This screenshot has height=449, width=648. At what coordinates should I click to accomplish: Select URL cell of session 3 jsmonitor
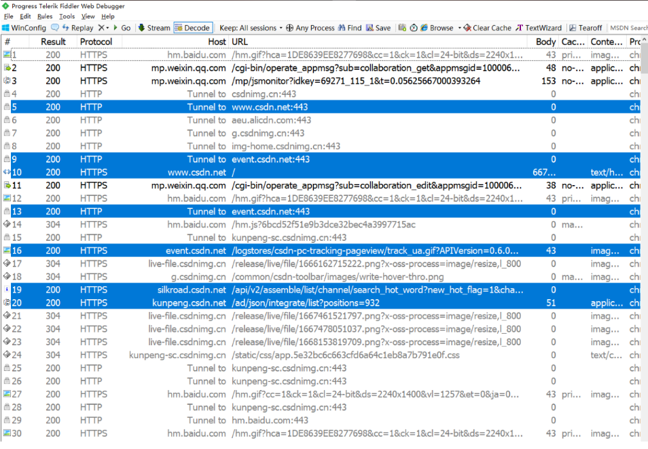[x=356, y=81]
